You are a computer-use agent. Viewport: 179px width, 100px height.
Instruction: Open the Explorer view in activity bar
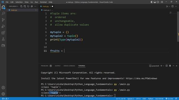click(x=3, y=7)
